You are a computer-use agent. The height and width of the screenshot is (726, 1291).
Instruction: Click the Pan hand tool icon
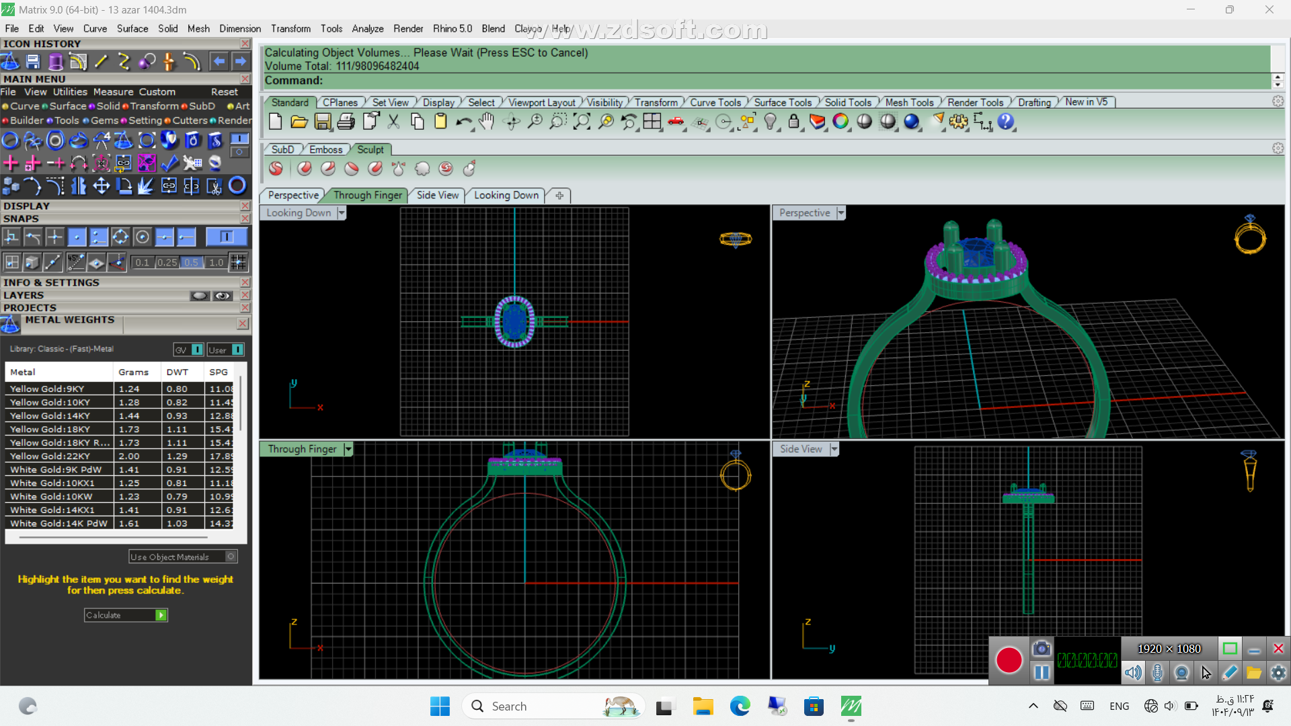point(486,122)
